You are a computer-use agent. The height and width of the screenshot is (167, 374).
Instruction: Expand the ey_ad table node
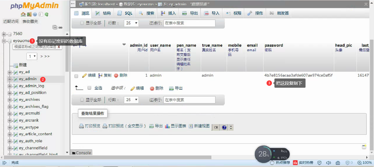click(x=10, y=72)
